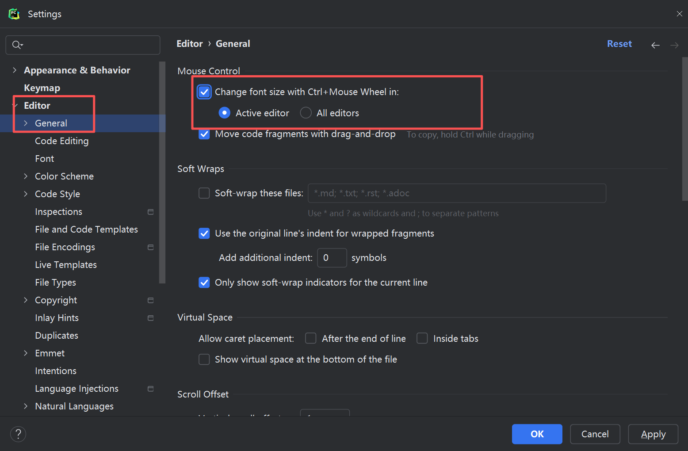Click Editor in the breadcrumb
The height and width of the screenshot is (451, 688).
pos(190,44)
